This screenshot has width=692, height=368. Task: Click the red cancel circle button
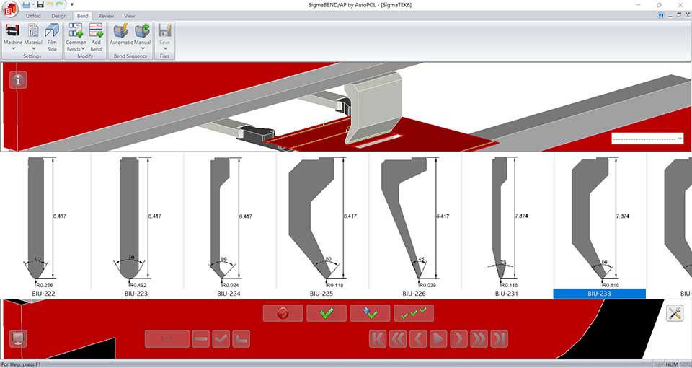[283, 313]
